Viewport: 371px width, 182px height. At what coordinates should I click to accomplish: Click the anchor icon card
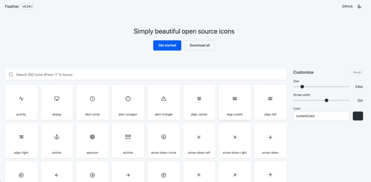[57, 141]
